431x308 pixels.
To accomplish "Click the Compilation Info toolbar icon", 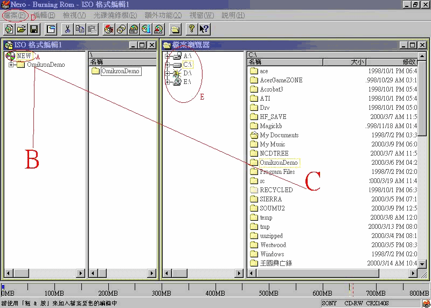I will click(51, 29).
